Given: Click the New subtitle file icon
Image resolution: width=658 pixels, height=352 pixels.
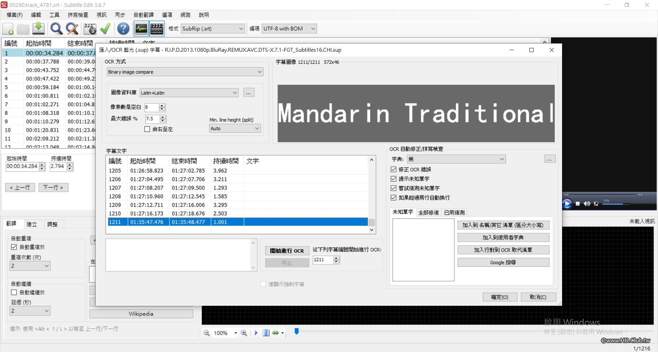Looking at the screenshot, I should 8,29.
